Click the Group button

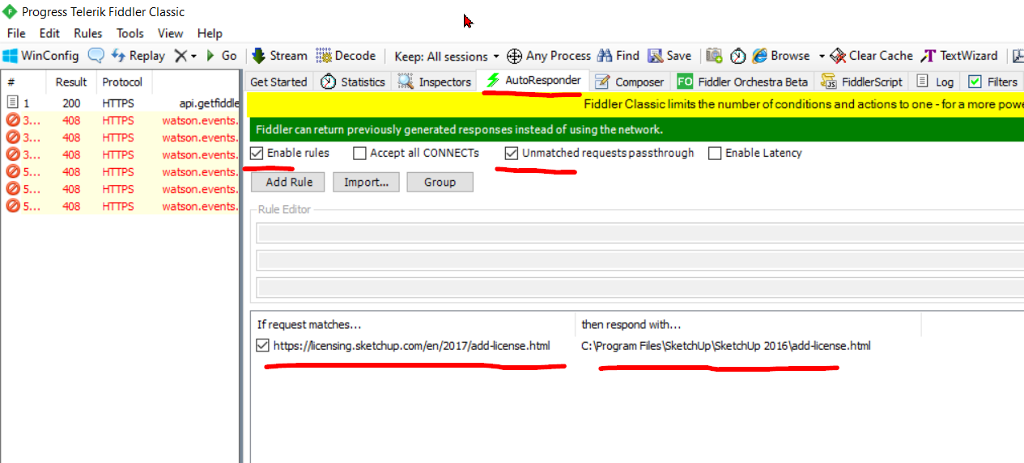[440, 182]
